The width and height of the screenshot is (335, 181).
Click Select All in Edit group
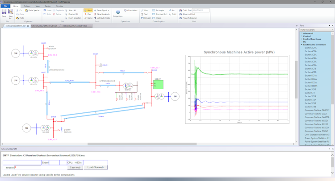click(x=71, y=10)
